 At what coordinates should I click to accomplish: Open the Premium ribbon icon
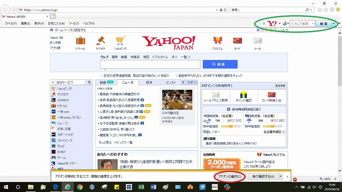(x=217, y=40)
